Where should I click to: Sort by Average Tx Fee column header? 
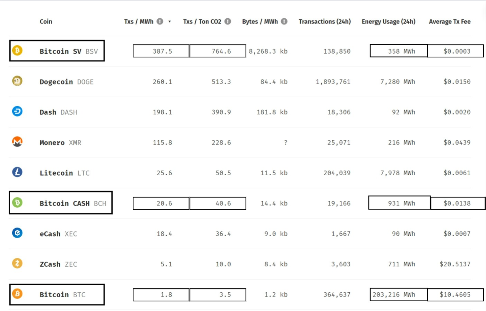tap(450, 22)
